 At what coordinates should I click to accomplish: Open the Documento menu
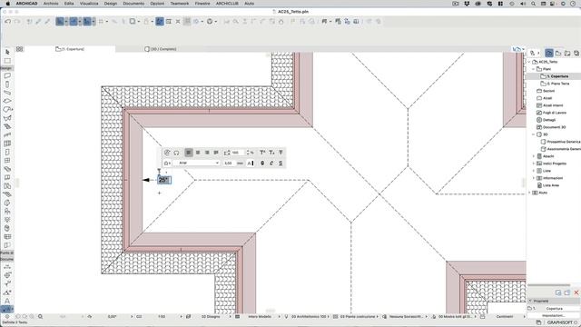coord(133,4)
